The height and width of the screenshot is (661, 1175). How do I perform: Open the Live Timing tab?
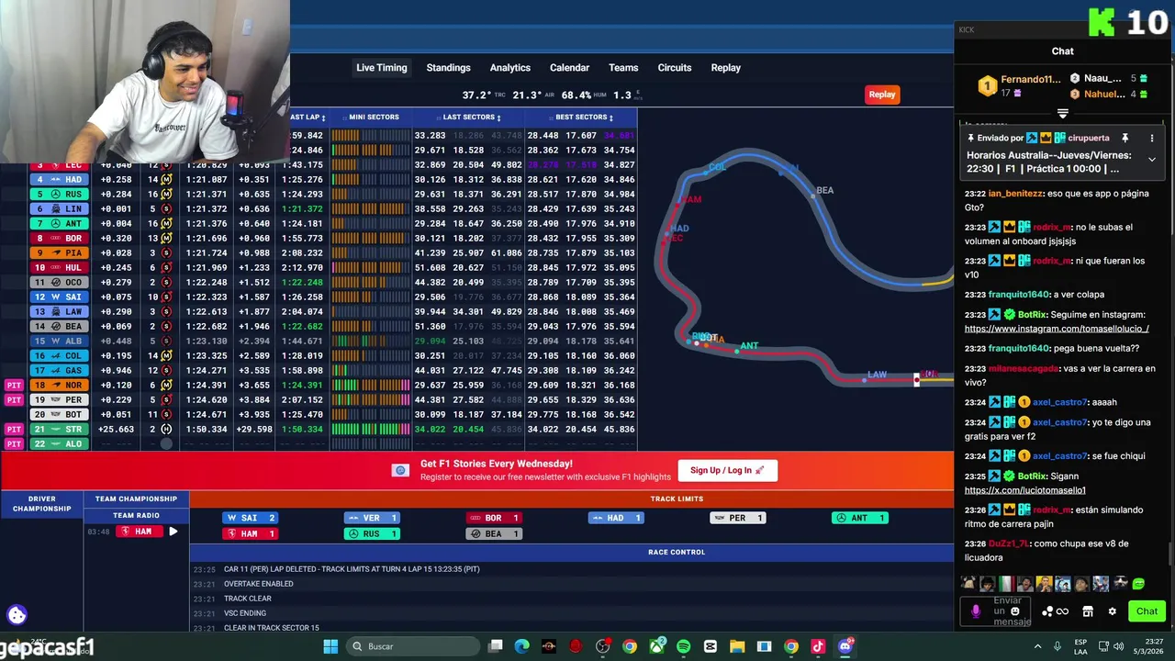(x=381, y=68)
